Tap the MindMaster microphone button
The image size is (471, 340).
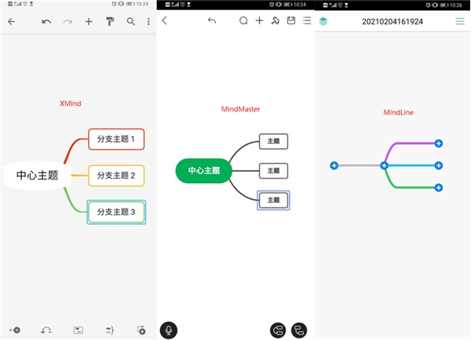point(169,331)
